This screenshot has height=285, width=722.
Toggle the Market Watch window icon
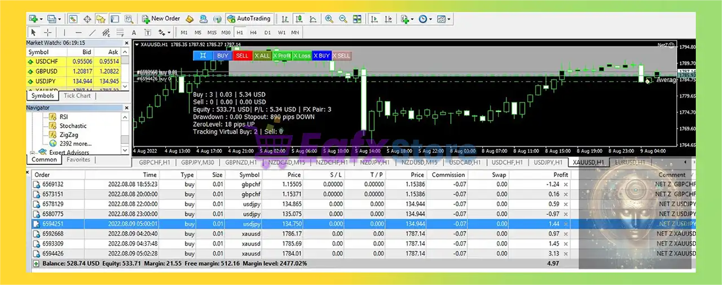(x=73, y=19)
